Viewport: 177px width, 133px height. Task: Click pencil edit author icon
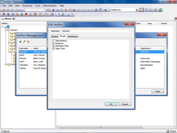(x=24, y=42)
